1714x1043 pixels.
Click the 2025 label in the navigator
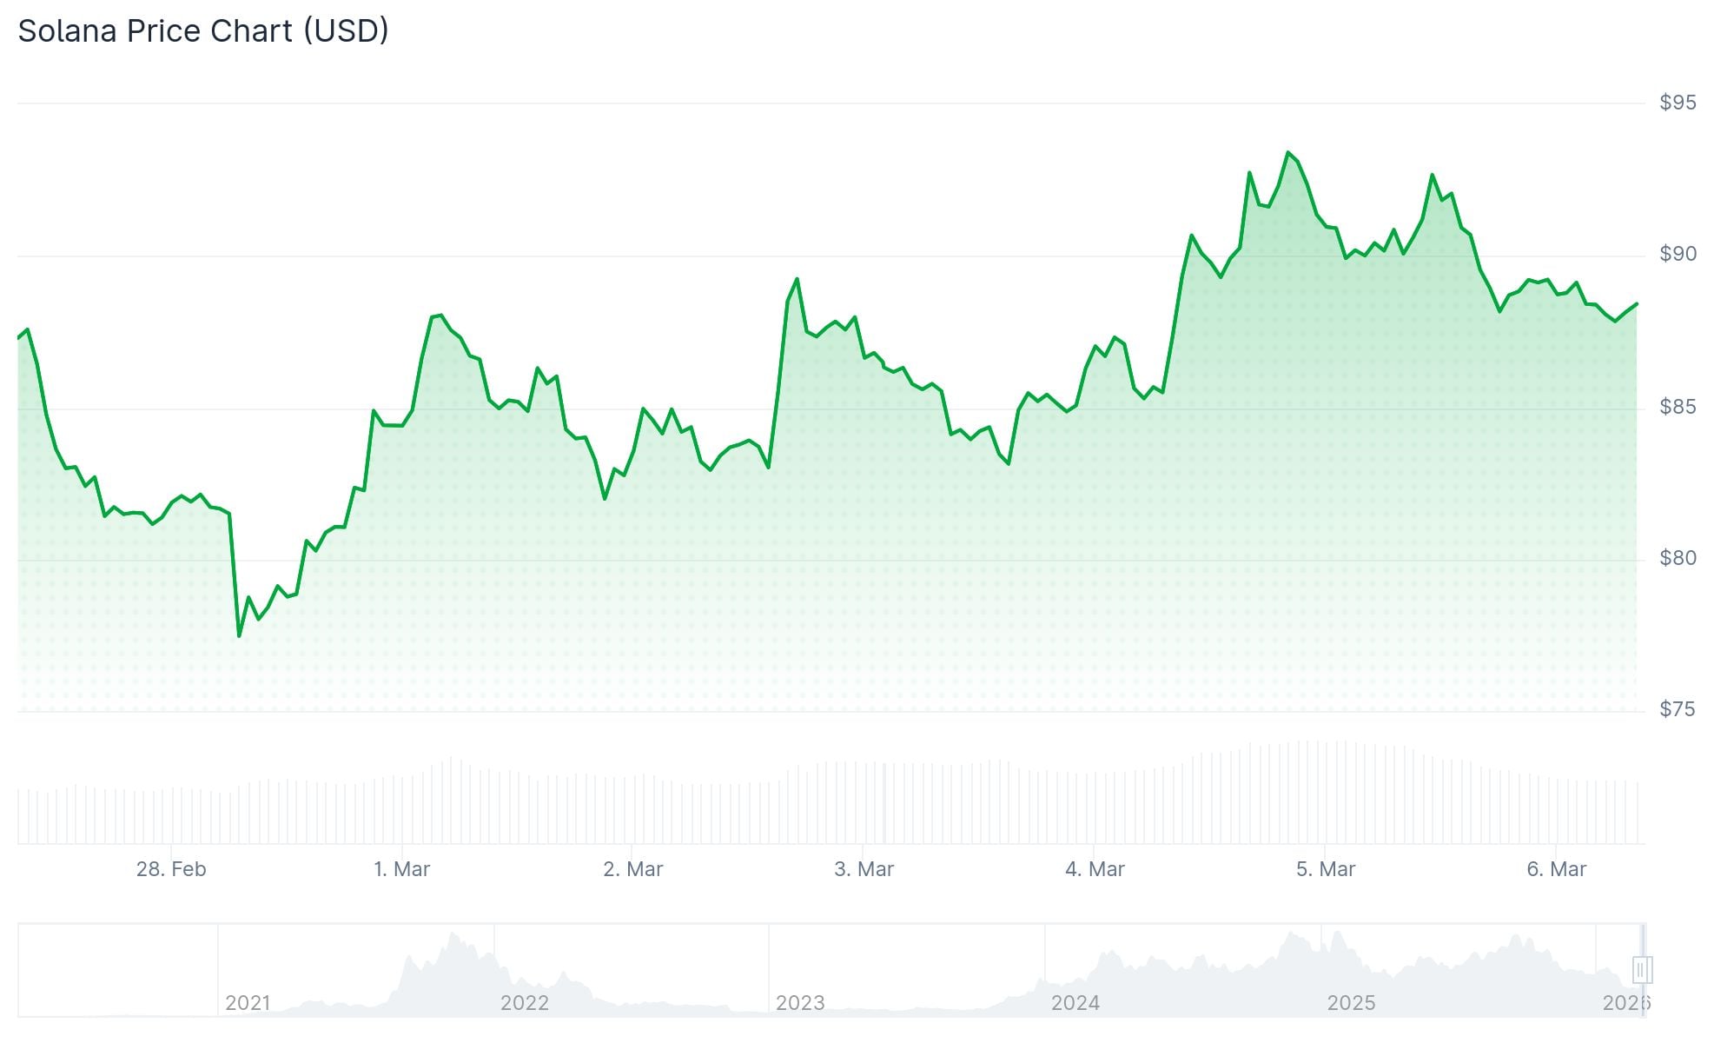click(1351, 1003)
